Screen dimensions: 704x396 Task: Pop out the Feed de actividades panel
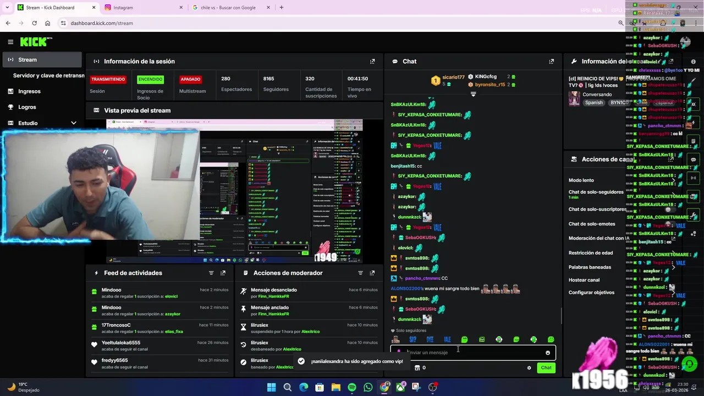pyautogui.click(x=223, y=273)
